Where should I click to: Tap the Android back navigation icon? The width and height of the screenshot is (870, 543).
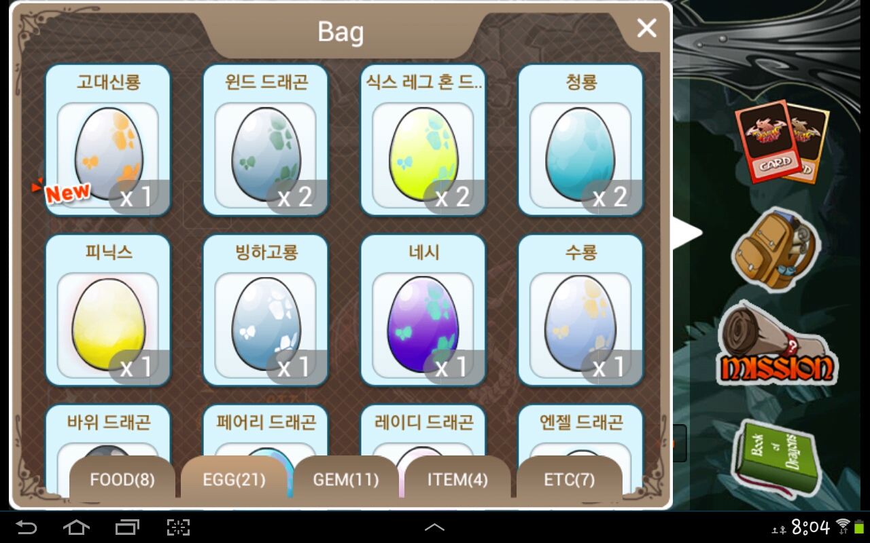27,527
